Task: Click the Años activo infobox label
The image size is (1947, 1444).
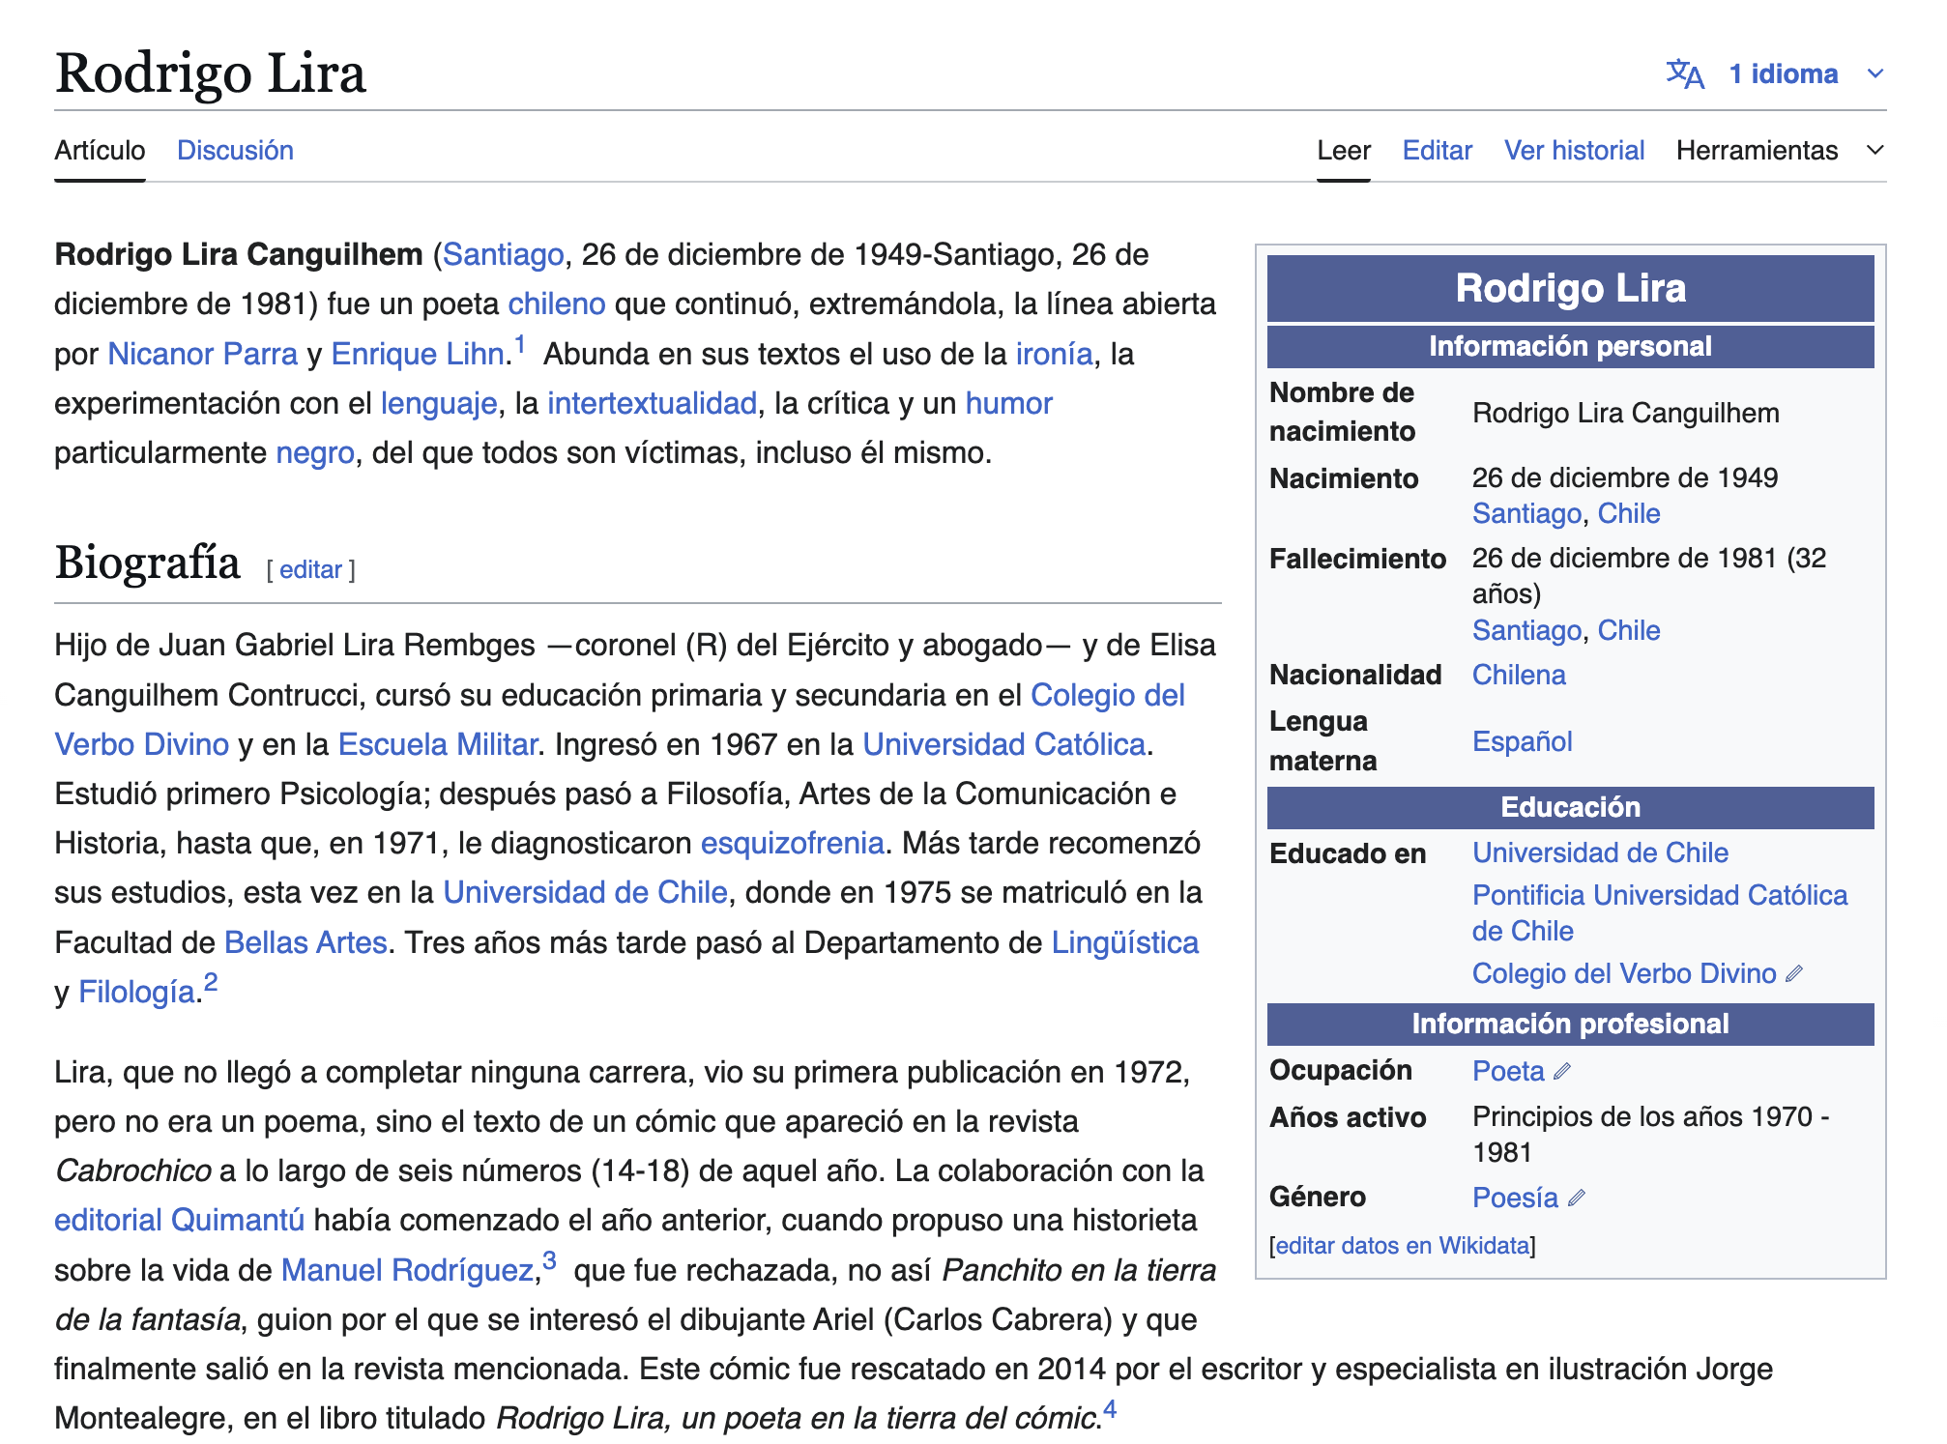Action: click(x=1348, y=1118)
